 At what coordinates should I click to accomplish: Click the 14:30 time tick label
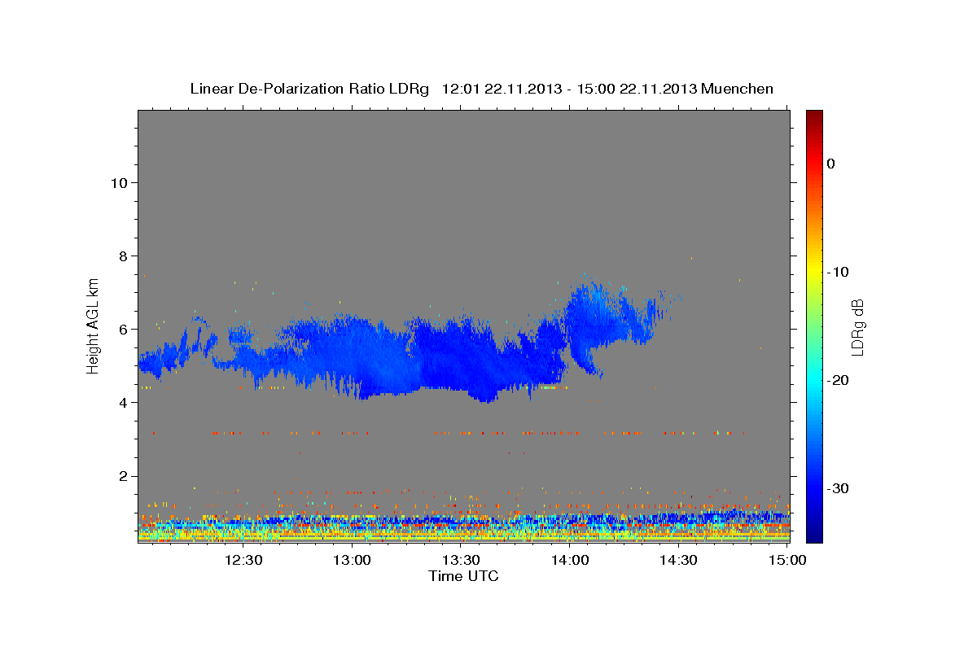coord(678,561)
